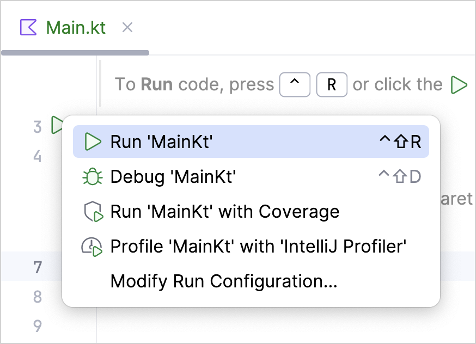Open Modify Run Configuration...
Image resolution: width=476 pixels, height=344 pixels.
pyautogui.click(x=224, y=281)
